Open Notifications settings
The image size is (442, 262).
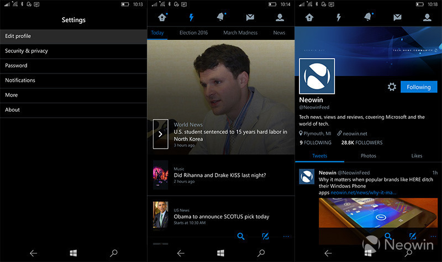73,80
